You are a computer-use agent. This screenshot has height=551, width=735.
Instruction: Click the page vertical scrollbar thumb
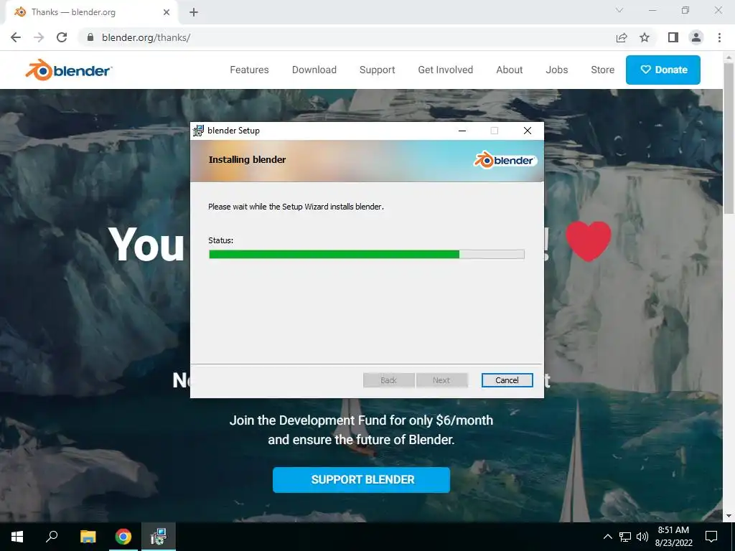[x=729, y=138]
